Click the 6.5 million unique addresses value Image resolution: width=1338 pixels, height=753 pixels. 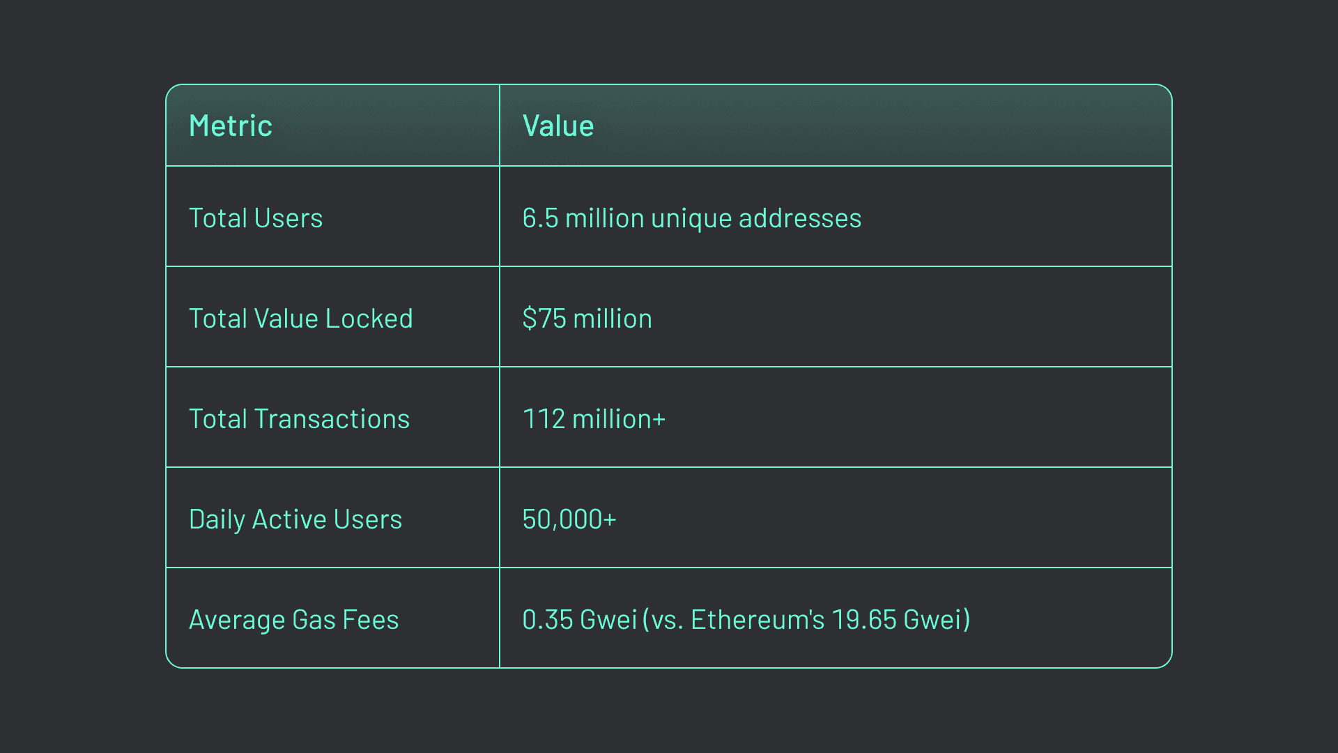(692, 217)
